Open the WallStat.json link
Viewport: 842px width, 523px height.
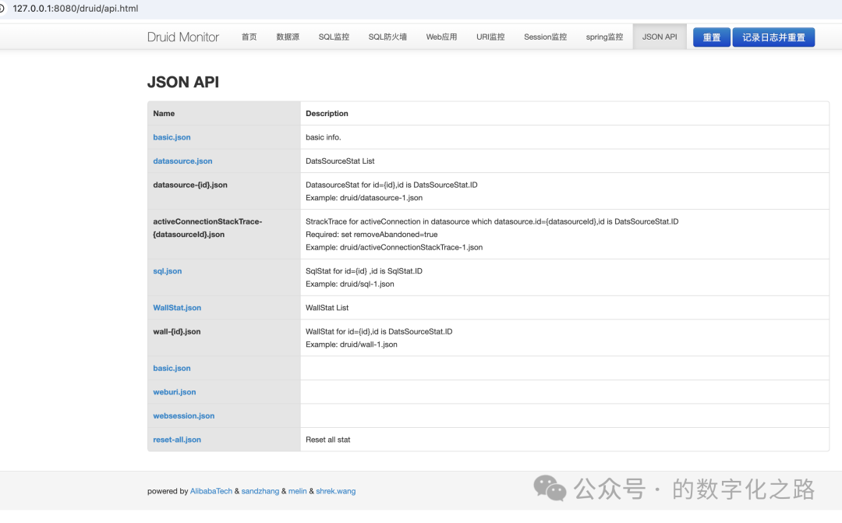pyautogui.click(x=177, y=308)
